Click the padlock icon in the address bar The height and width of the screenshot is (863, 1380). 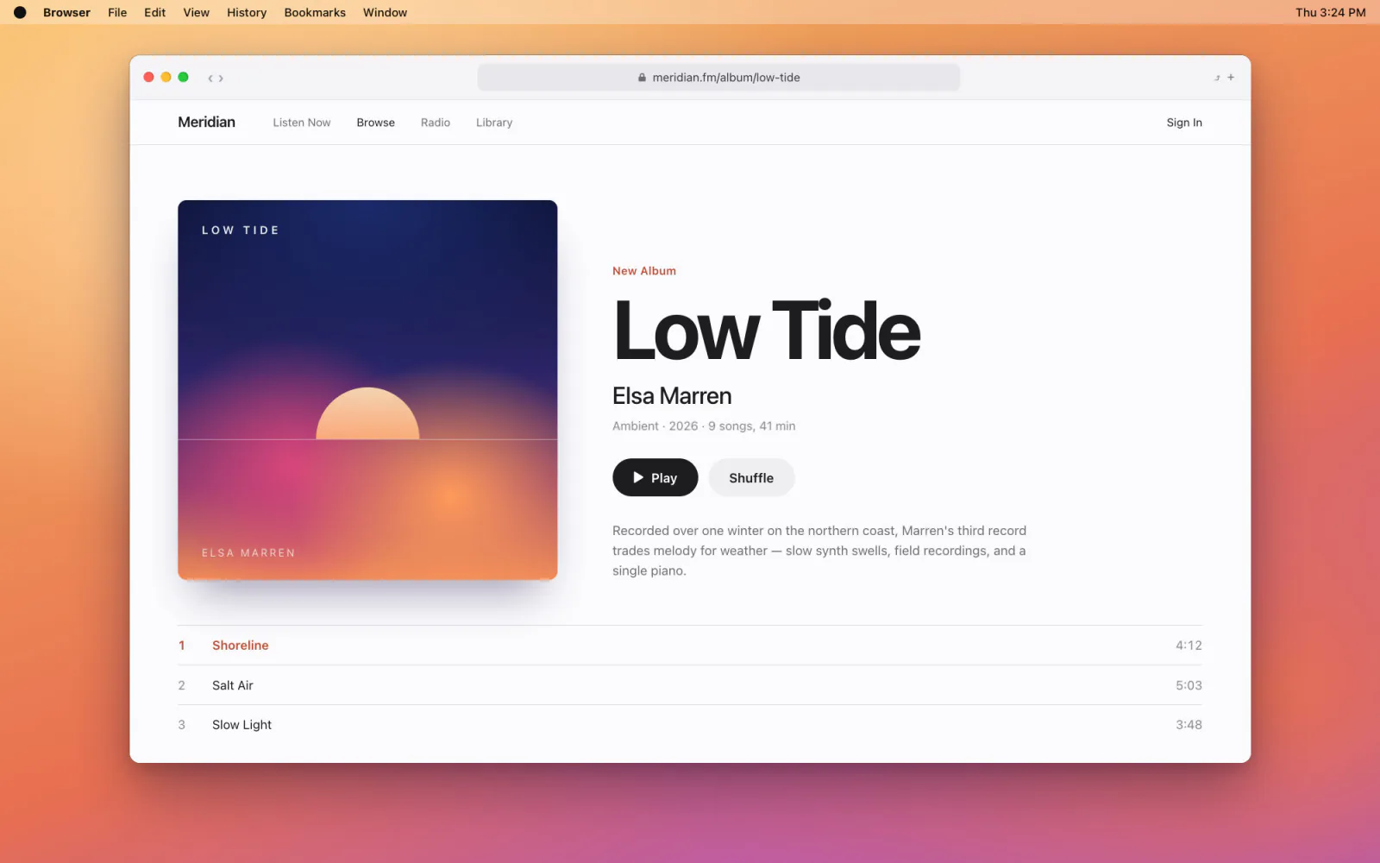pos(642,78)
